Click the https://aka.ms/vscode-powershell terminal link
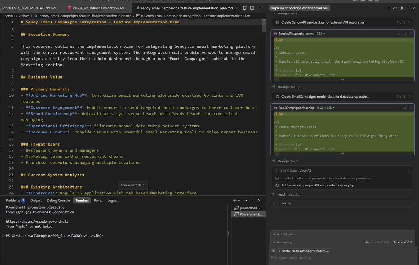419x265 pixels. (37, 221)
